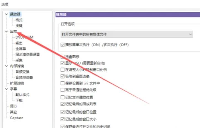Enable 高于普通进程优先级 checkbox
This screenshot has height=128, width=200.
62,90
